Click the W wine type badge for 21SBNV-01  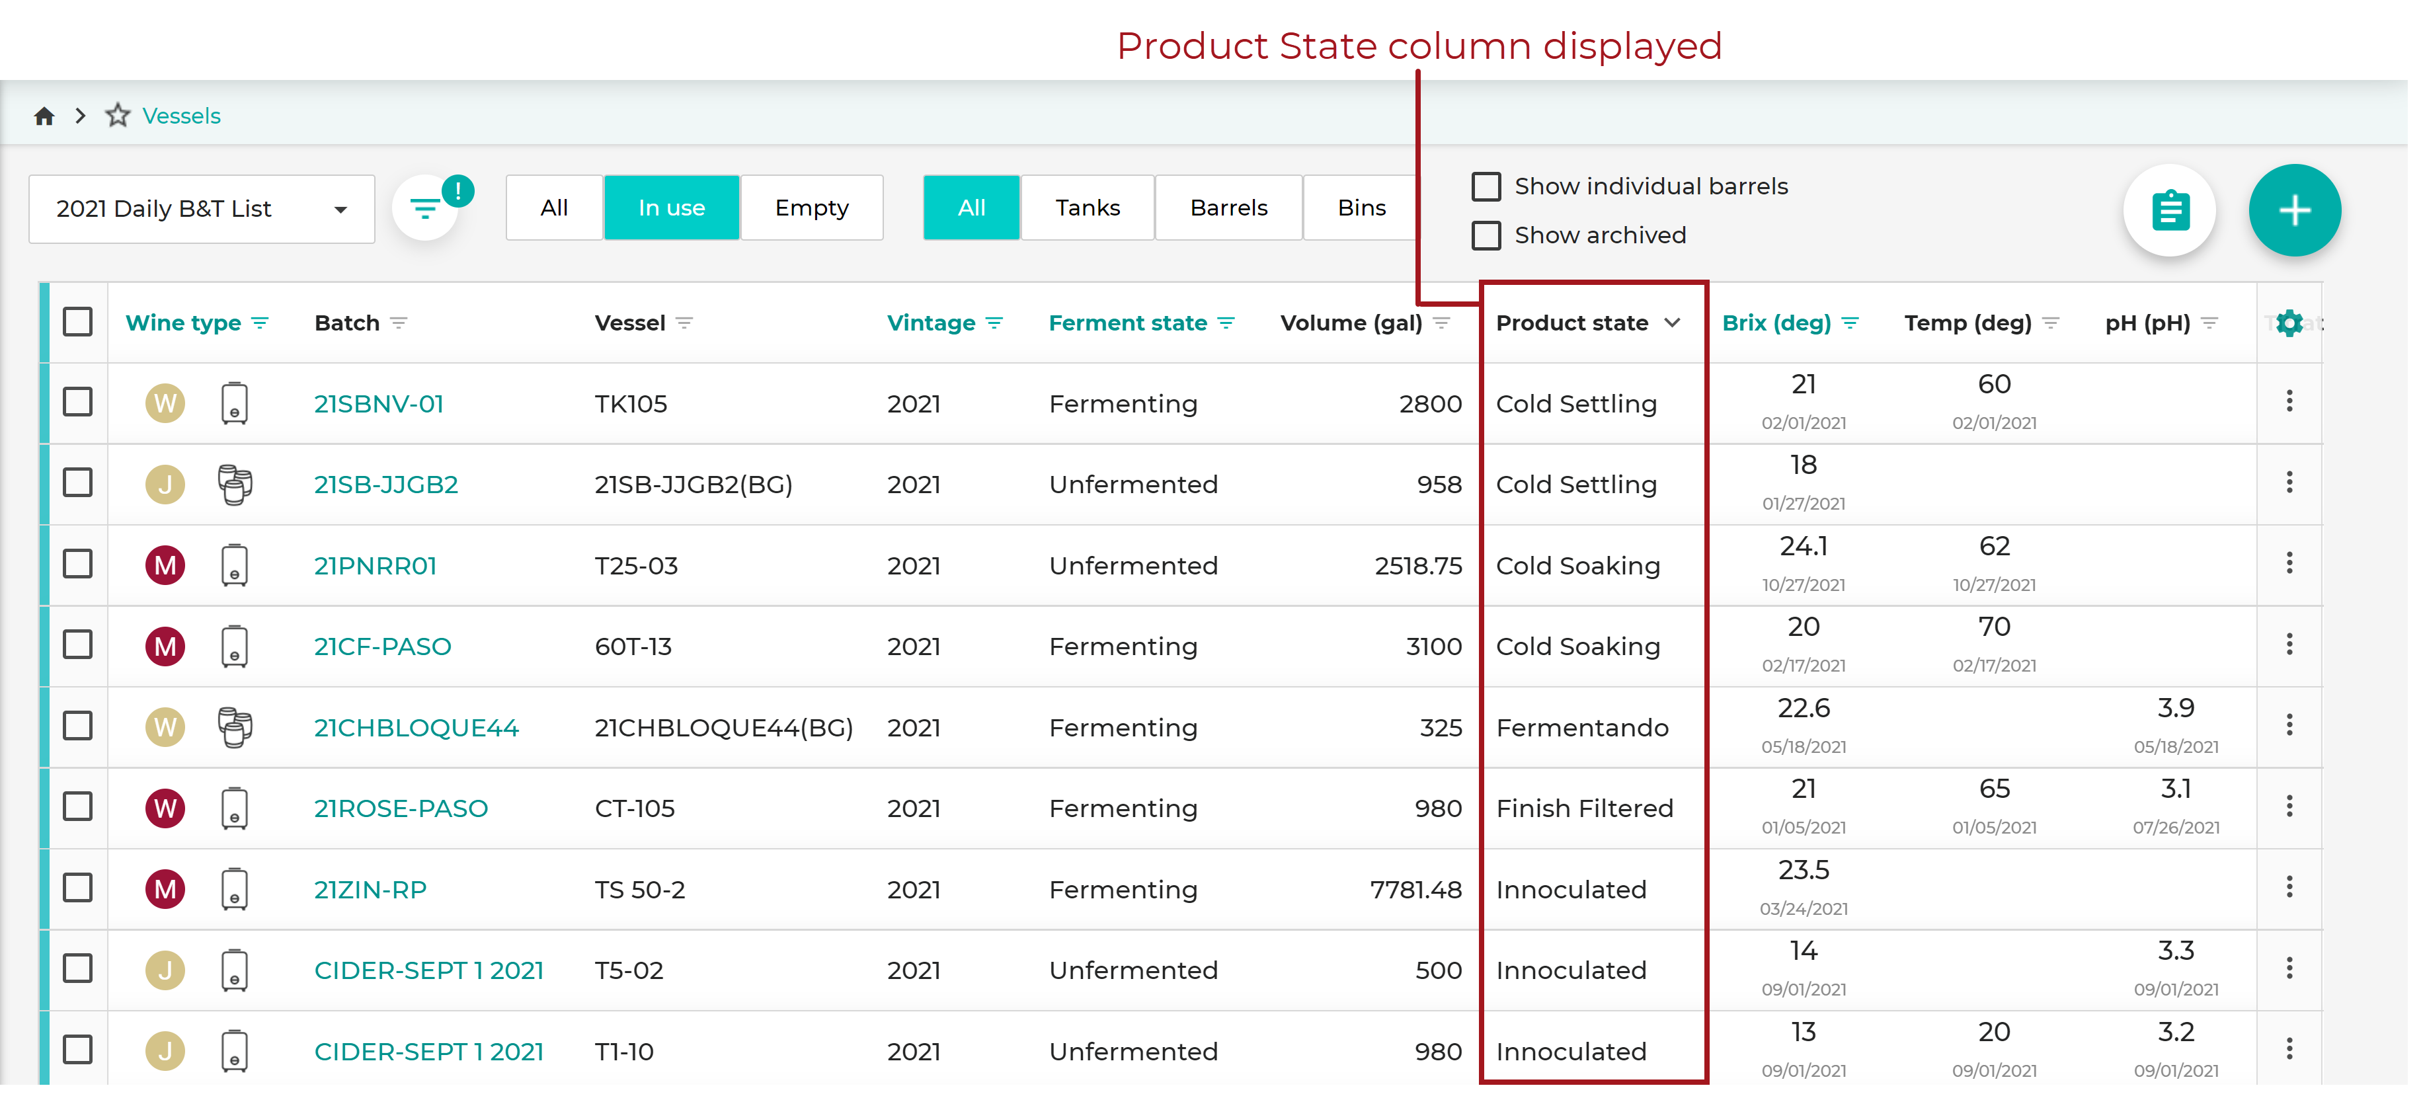(x=165, y=404)
